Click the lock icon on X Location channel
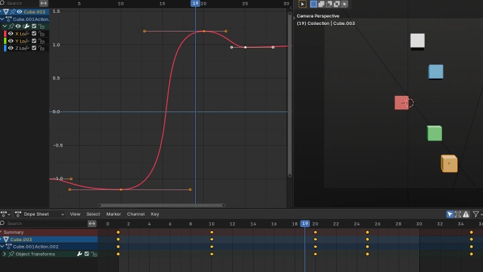The image size is (483, 272). click(42, 34)
